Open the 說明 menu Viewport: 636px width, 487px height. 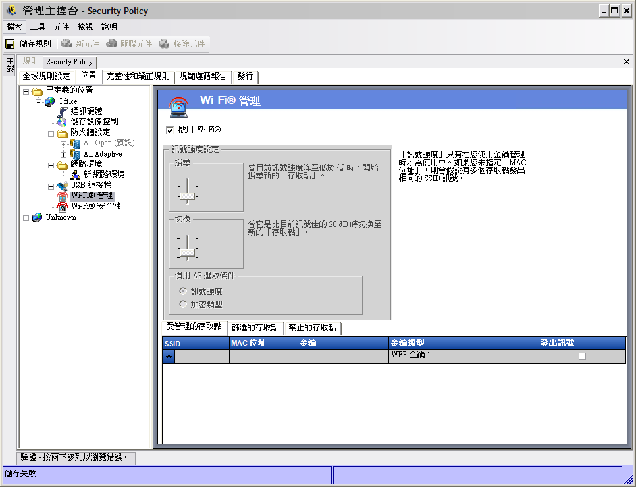[x=109, y=27]
